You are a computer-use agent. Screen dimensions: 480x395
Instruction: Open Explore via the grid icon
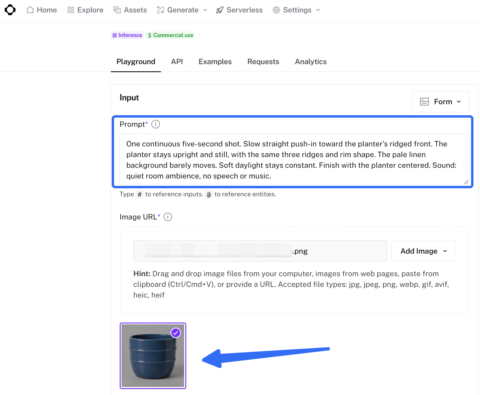[x=71, y=10]
